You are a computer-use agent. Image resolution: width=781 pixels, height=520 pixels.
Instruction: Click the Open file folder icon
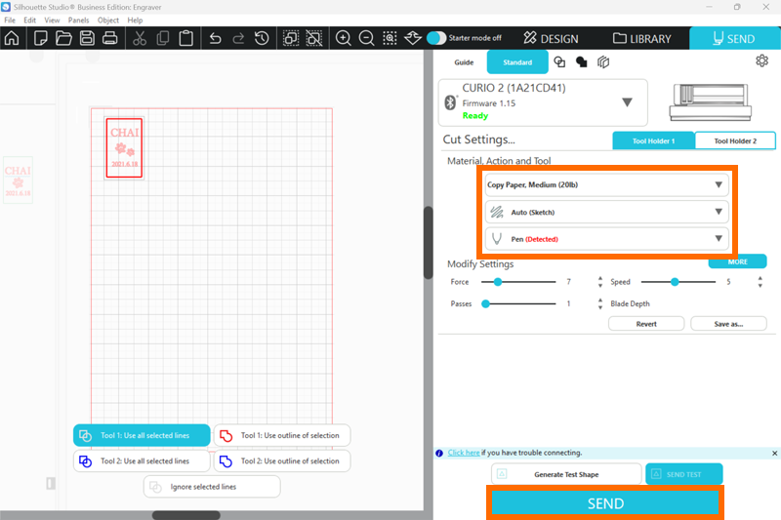pyautogui.click(x=63, y=39)
